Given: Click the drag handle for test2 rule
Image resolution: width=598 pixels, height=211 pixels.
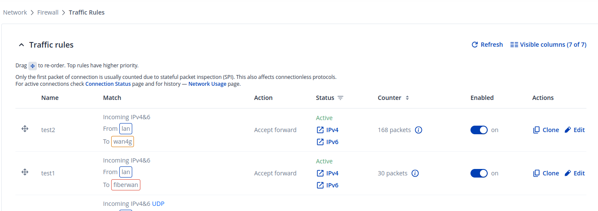Looking at the screenshot, I should 25,129.
